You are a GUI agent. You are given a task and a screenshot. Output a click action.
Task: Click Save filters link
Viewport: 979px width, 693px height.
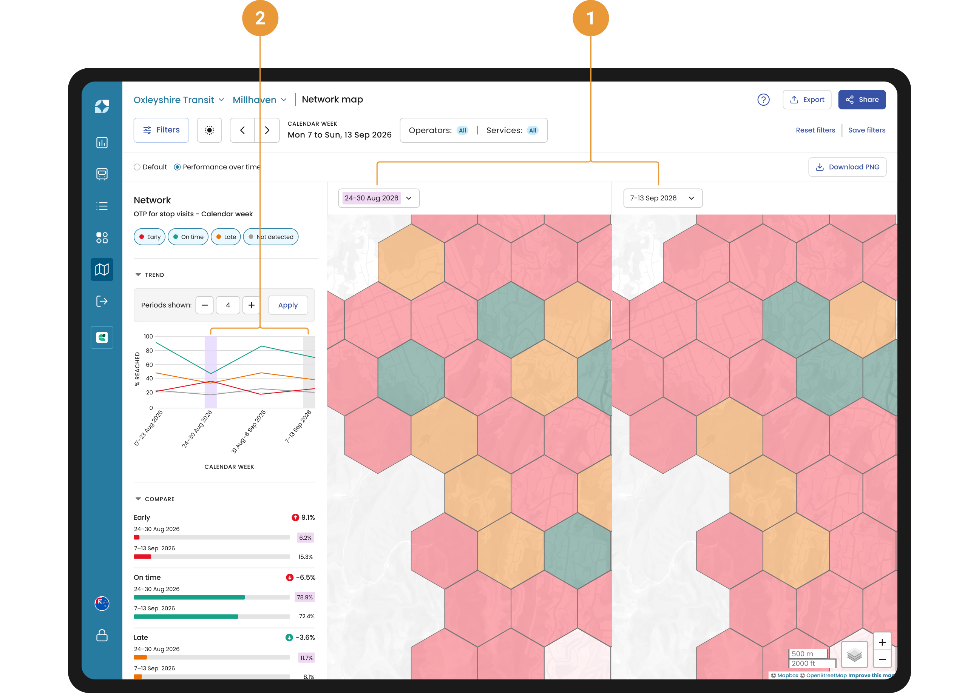pyautogui.click(x=866, y=130)
